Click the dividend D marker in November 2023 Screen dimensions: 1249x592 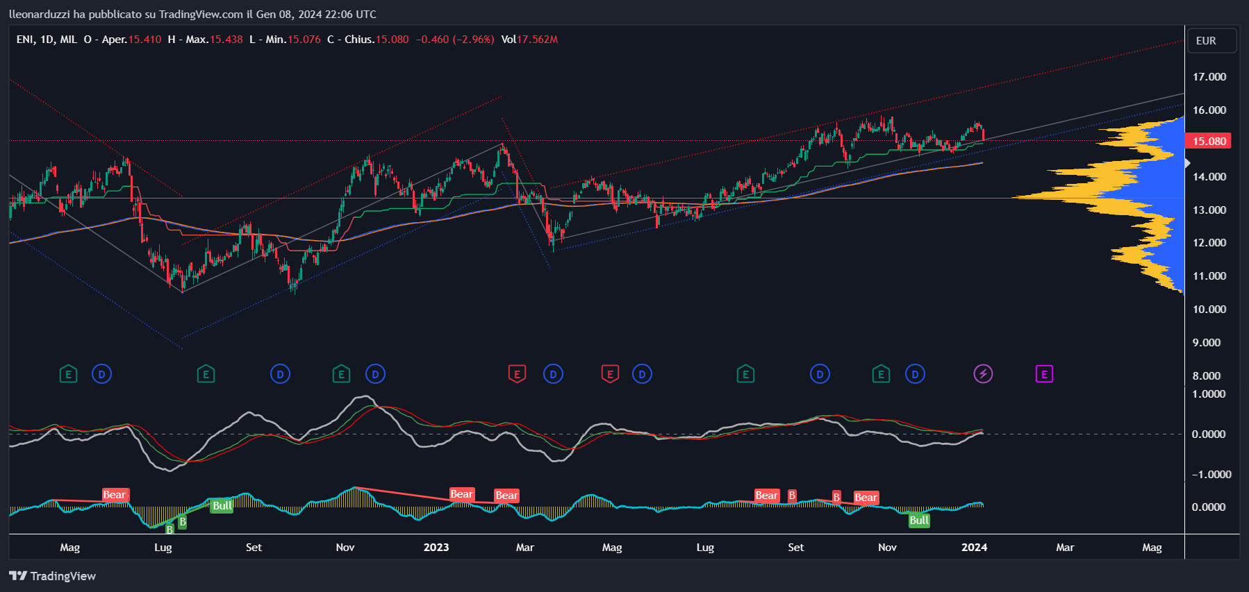tap(915, 375)
